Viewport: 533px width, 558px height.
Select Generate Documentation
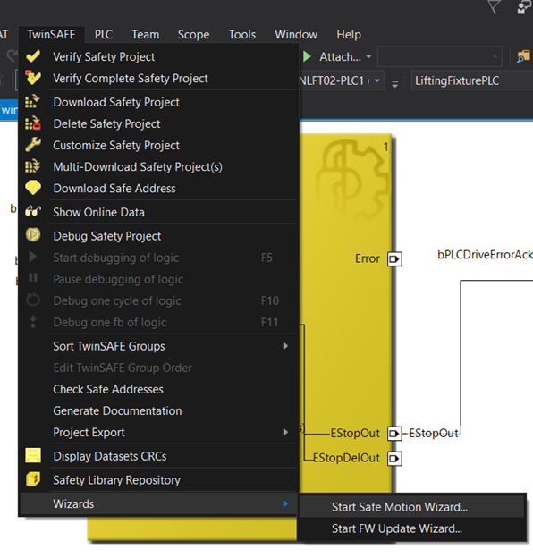click(158, 411)
